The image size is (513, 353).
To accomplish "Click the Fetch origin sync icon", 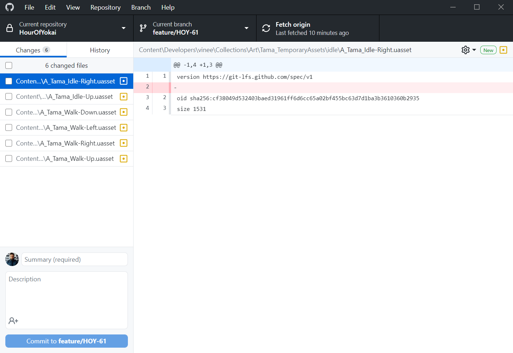I will [x=266, y=28].
